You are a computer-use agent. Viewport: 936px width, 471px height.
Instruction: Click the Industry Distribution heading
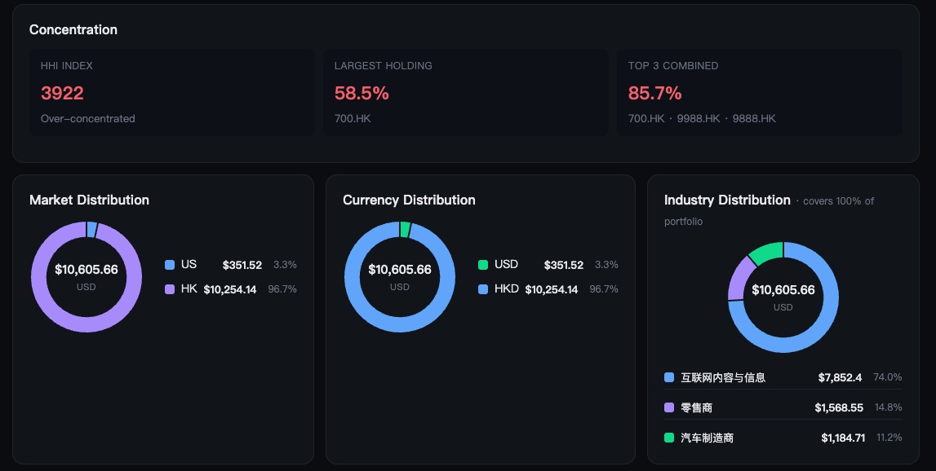click(x=727, y=200)
